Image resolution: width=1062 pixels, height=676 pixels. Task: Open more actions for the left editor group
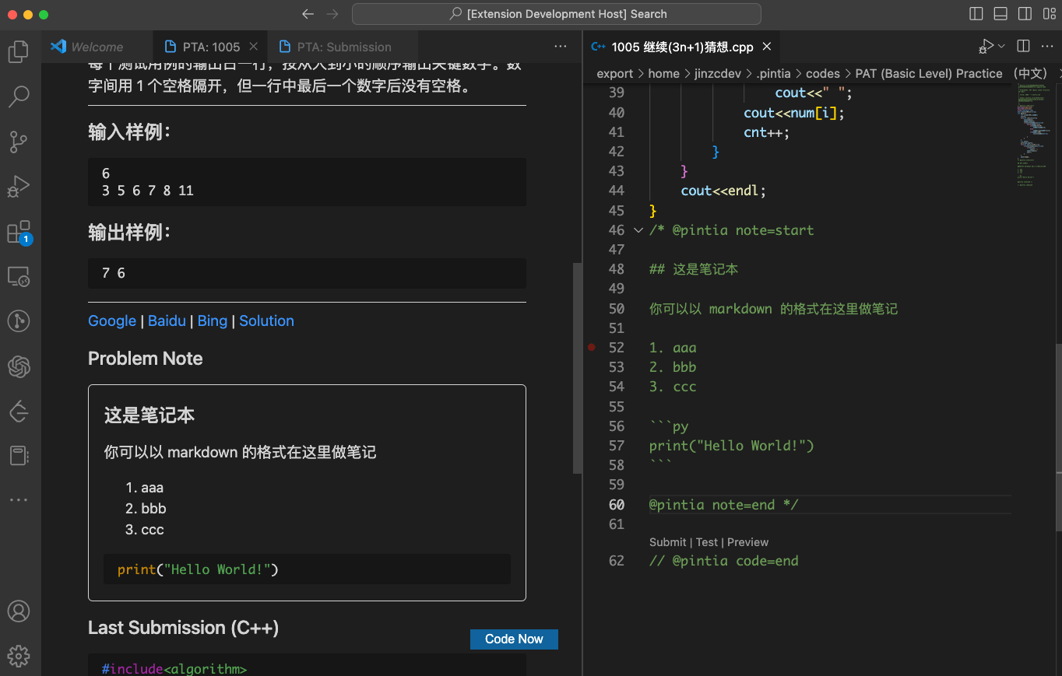coord(561,47)
